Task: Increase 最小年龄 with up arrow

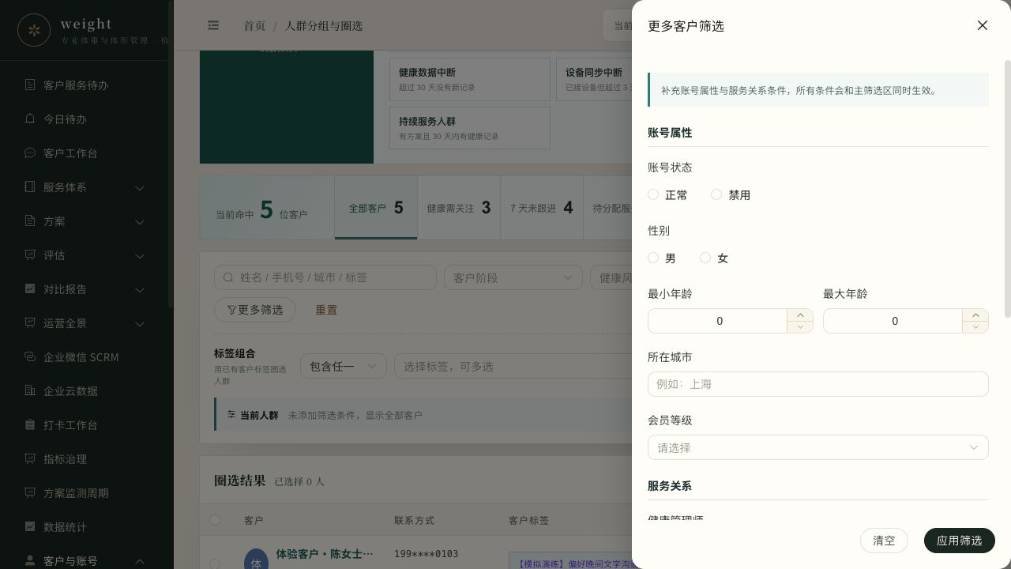Action: pos(800,315)
